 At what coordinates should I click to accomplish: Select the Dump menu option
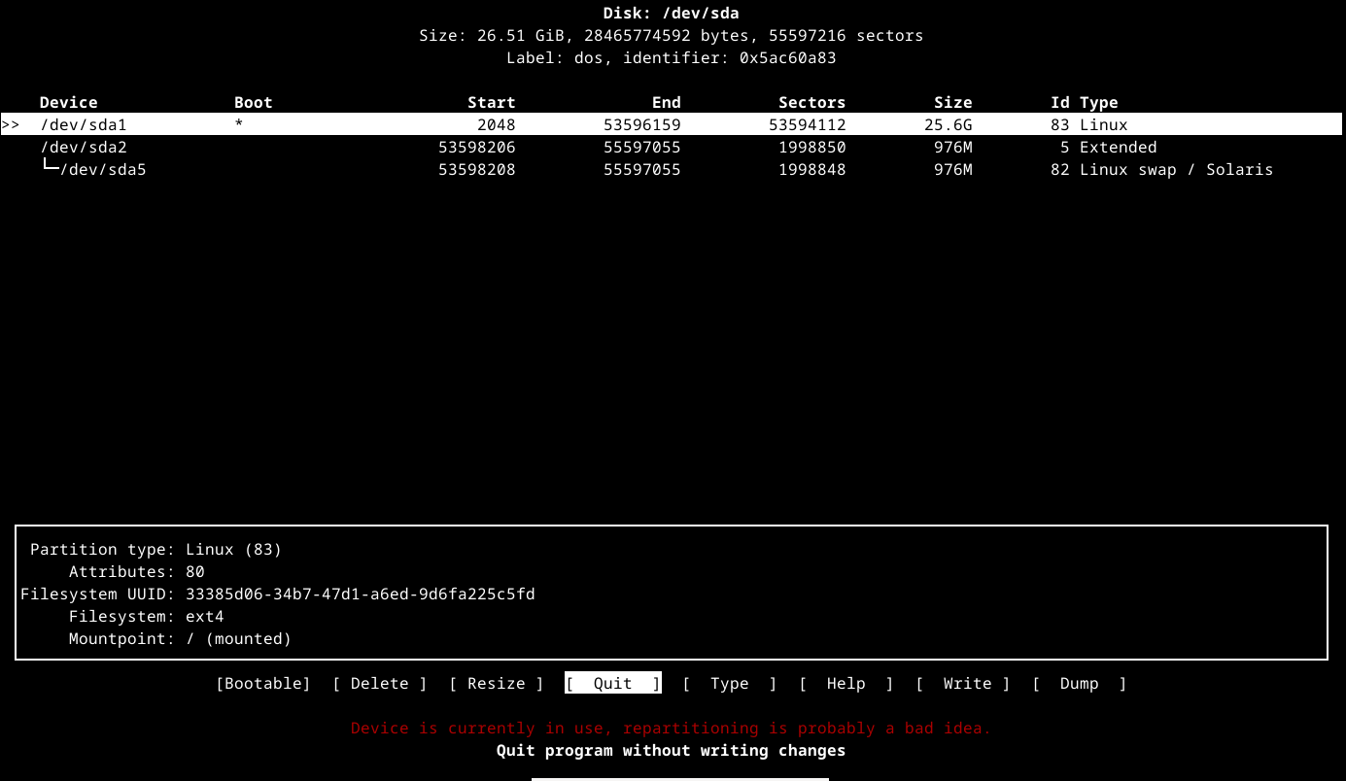click(1079, 684)
